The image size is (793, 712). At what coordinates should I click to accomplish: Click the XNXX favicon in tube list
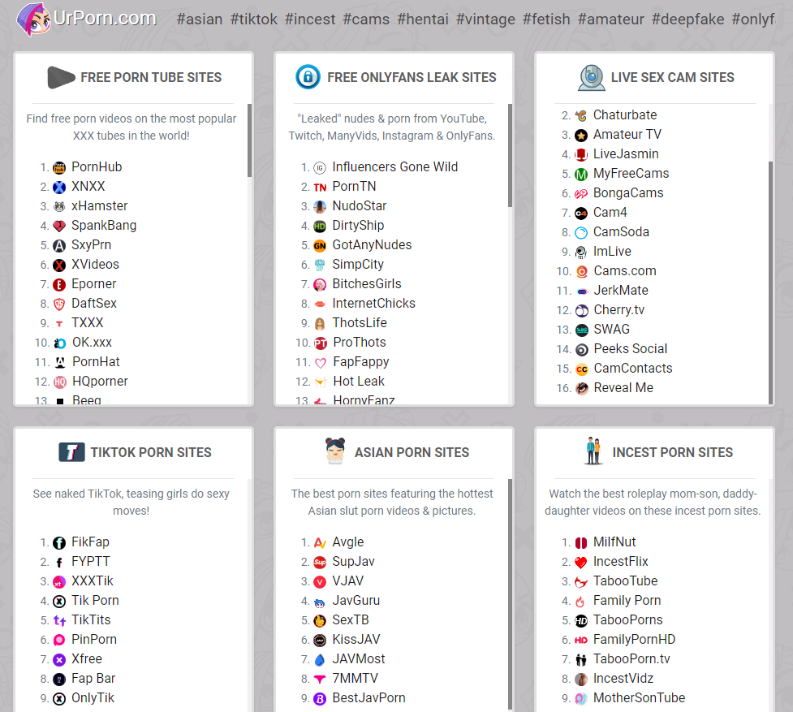[x=59, y=187]
